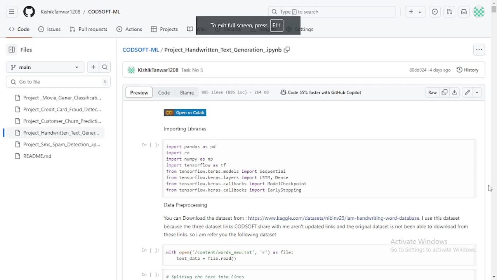Select the Preview view
The image size is (497, 280).
click(x=139, y=93)
